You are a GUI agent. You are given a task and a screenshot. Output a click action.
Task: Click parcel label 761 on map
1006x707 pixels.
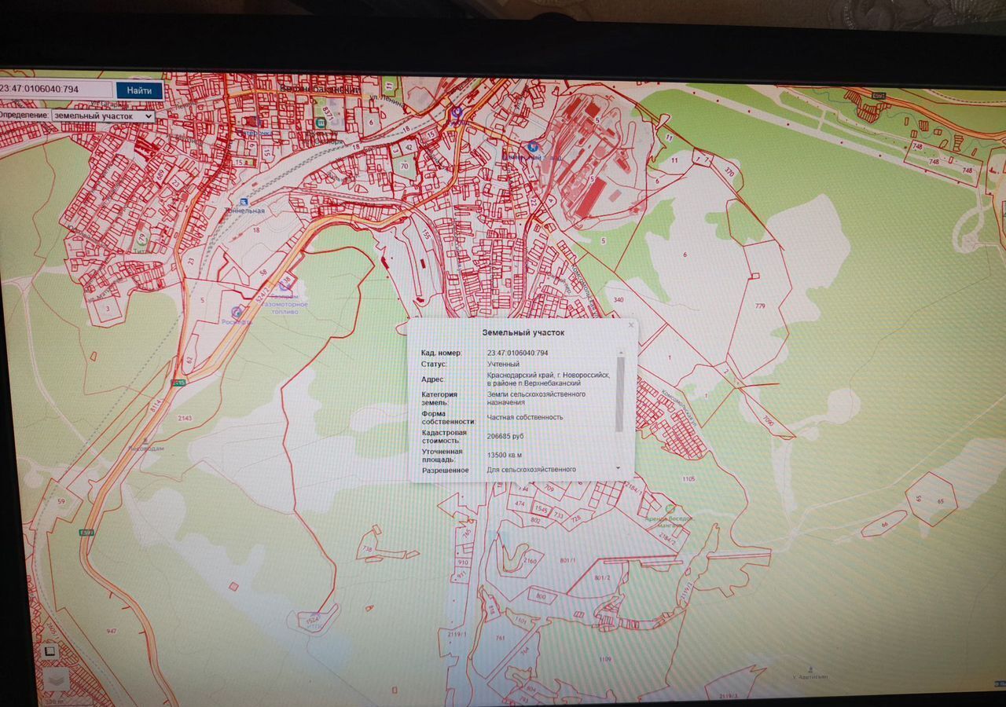pos(500,638)
